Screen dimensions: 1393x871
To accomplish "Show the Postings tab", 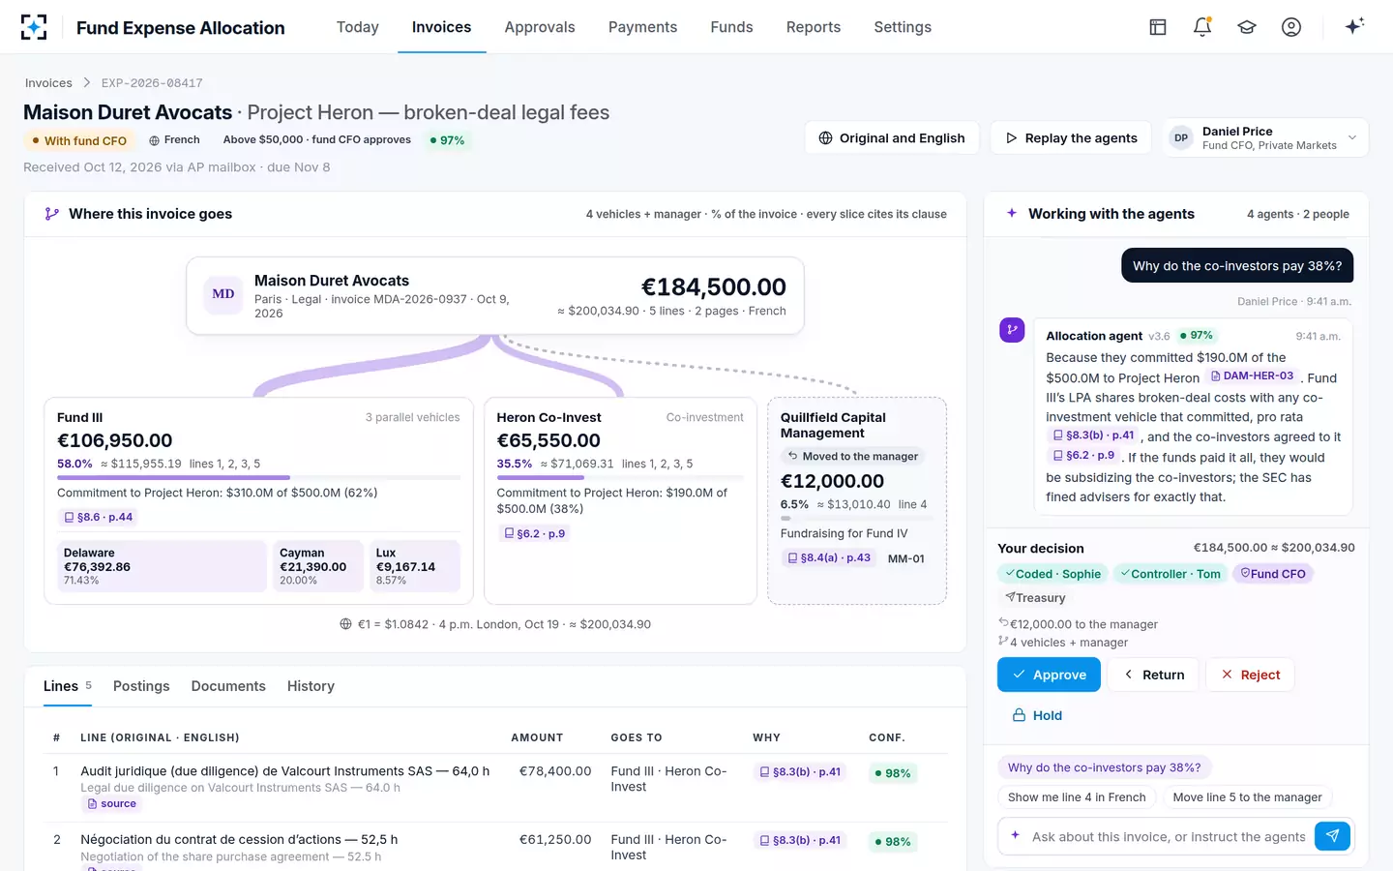I will point(141,686).
